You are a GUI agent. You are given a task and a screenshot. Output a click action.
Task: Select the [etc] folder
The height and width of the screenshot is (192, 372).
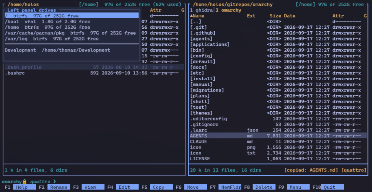(x=278, y=73)
